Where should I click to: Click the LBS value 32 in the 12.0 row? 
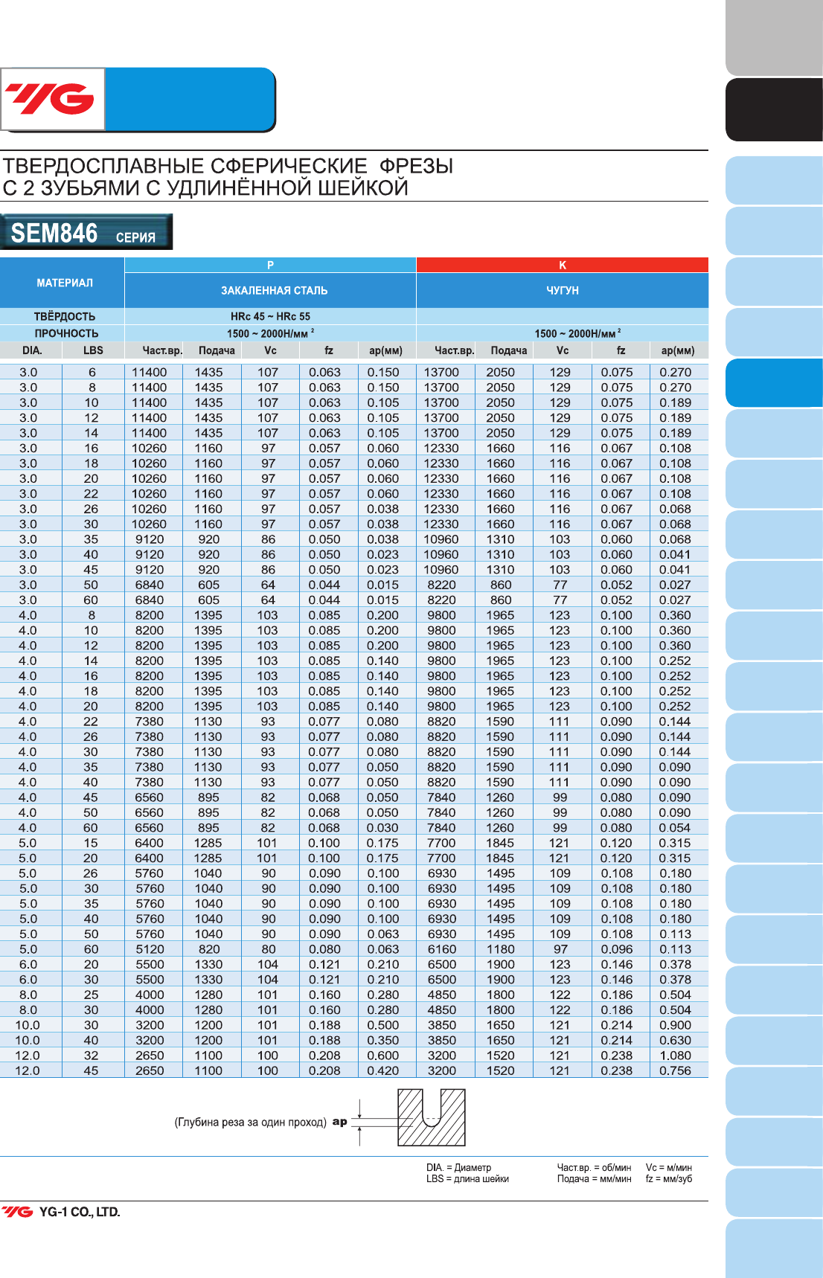(91, 1056)
